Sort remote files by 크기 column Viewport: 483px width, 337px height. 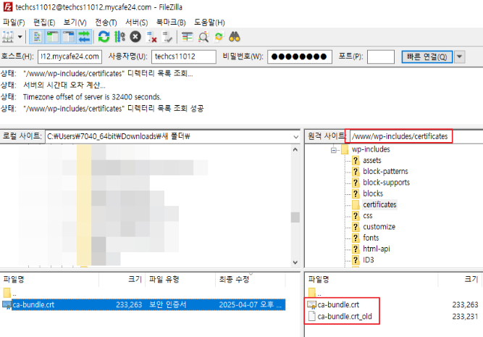click(x=461, y=279)
